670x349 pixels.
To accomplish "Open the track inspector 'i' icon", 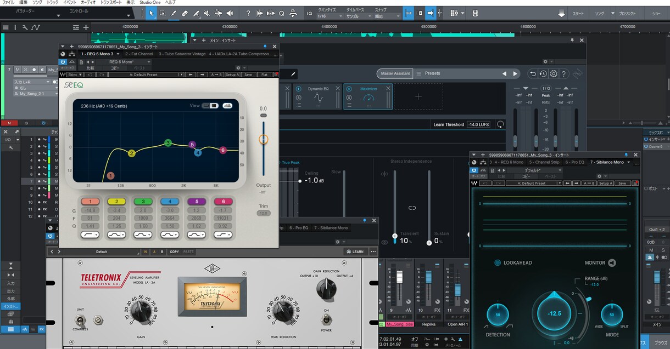I will (15, 27).
